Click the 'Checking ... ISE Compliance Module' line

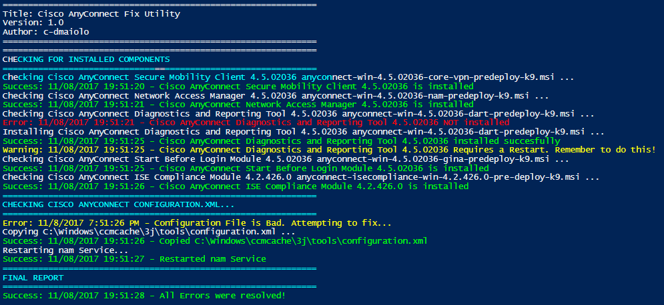coord(301,177)
